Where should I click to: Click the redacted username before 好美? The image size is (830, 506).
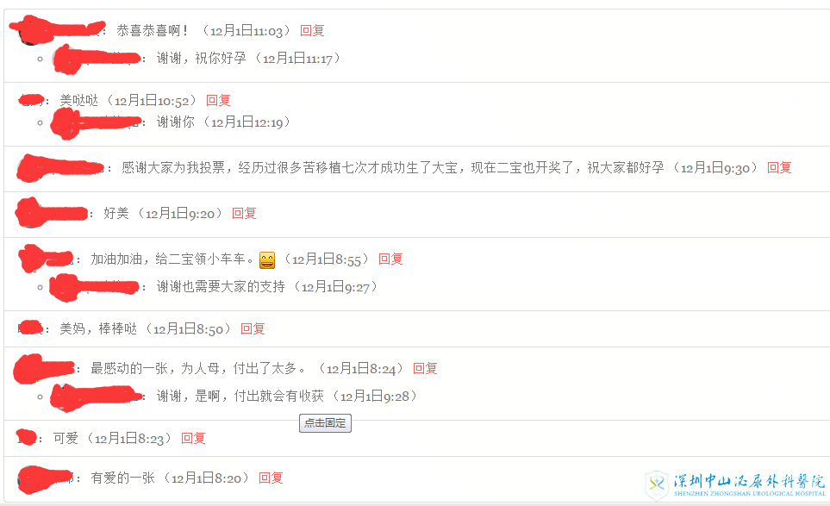(52, 213)
